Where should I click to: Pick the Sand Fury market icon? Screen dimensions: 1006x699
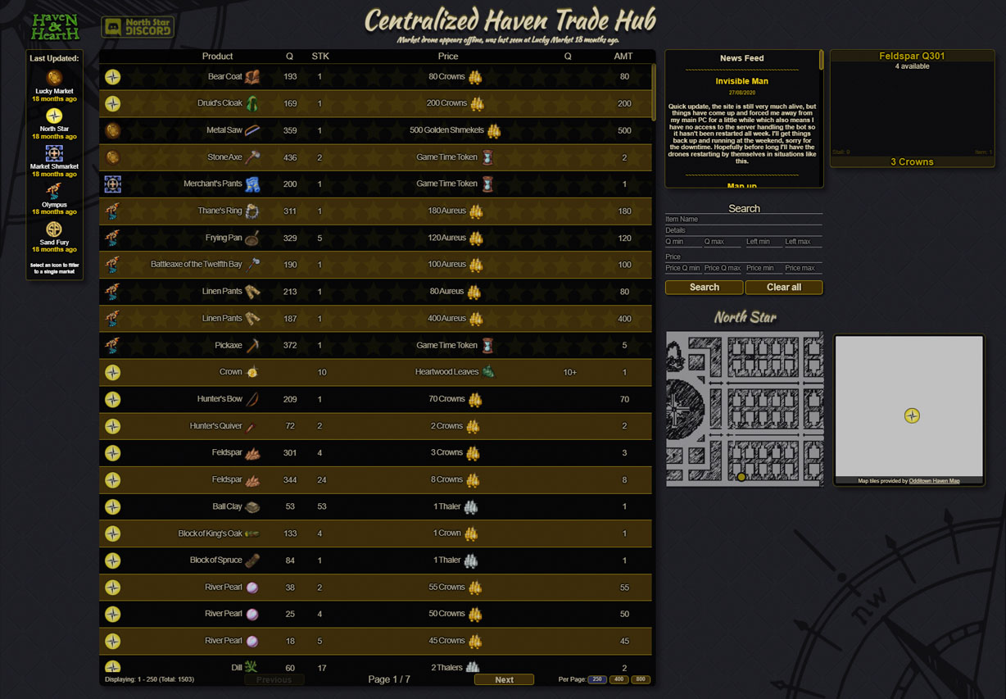tap(54, 229)
